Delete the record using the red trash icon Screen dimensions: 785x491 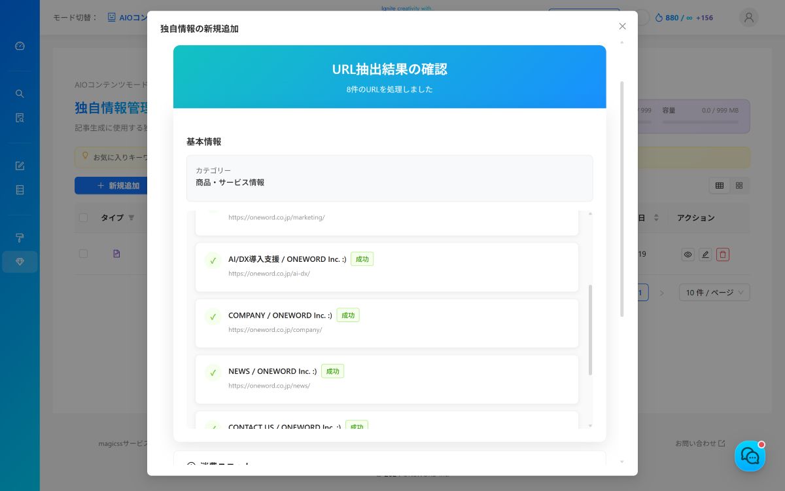click(722, 254)
